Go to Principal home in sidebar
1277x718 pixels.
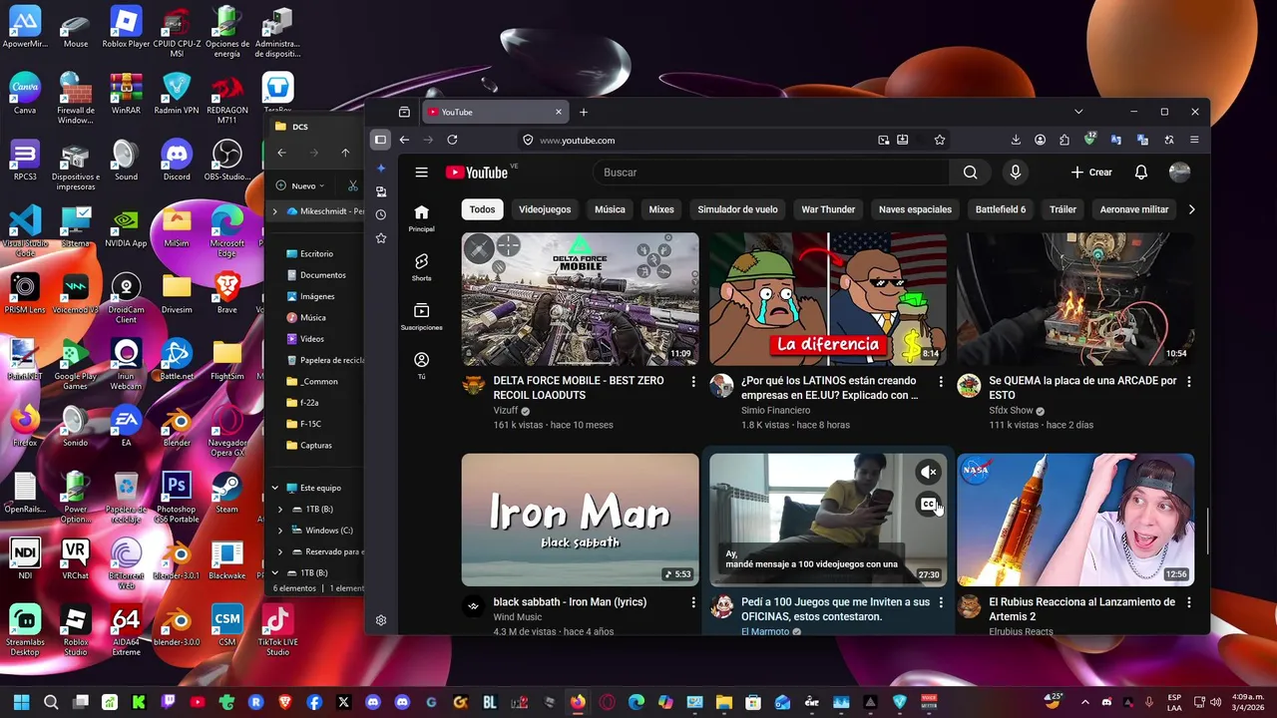point(421,218)
